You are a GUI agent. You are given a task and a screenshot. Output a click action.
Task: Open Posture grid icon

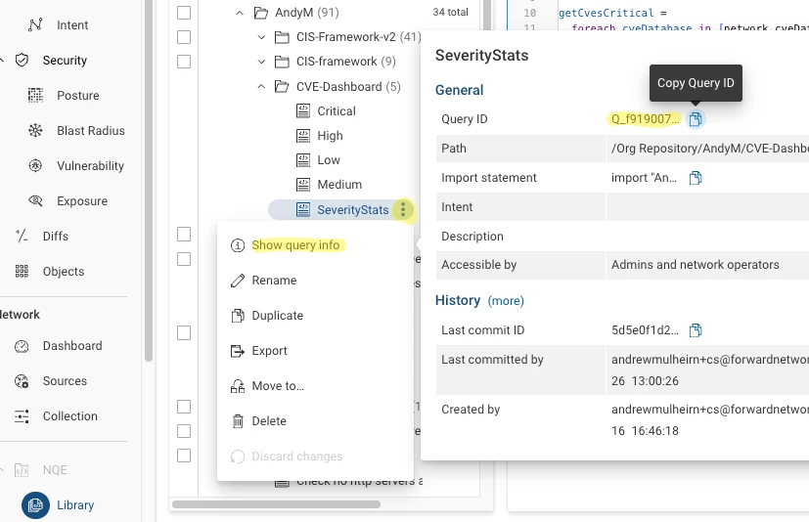pyautogui.click(x=35, y=96)
